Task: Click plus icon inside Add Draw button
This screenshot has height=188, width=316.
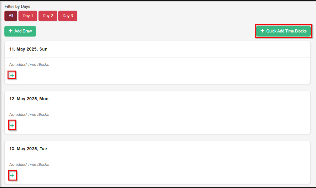Action: tap(10, 31)
